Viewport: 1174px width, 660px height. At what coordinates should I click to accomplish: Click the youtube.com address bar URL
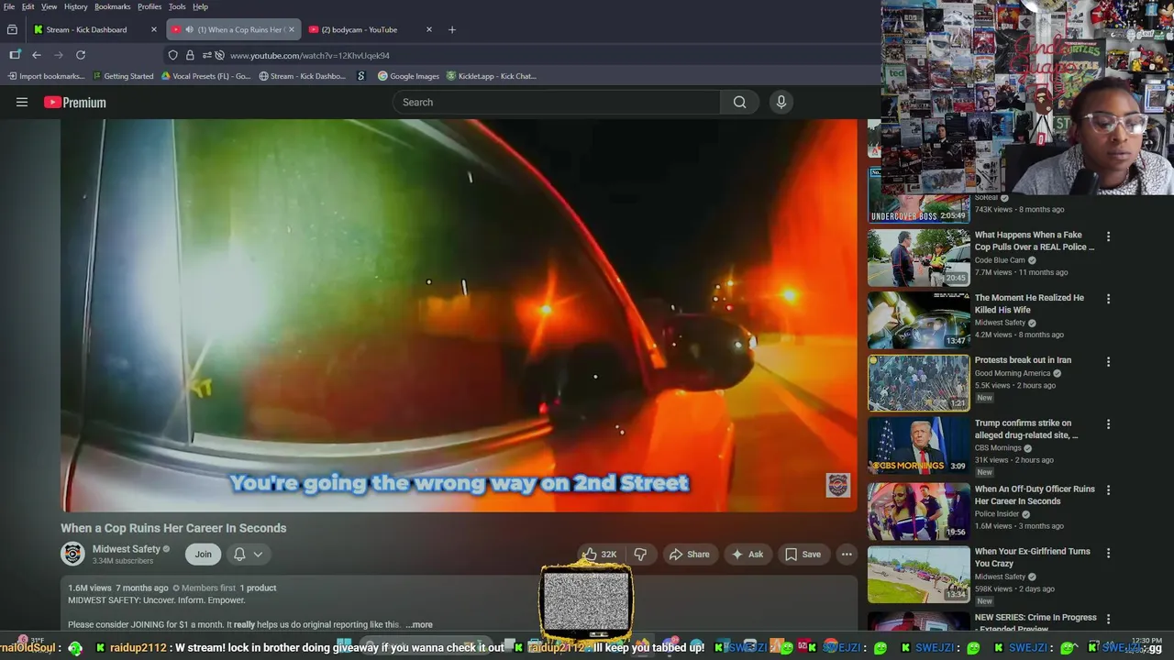tap(310, 55)
